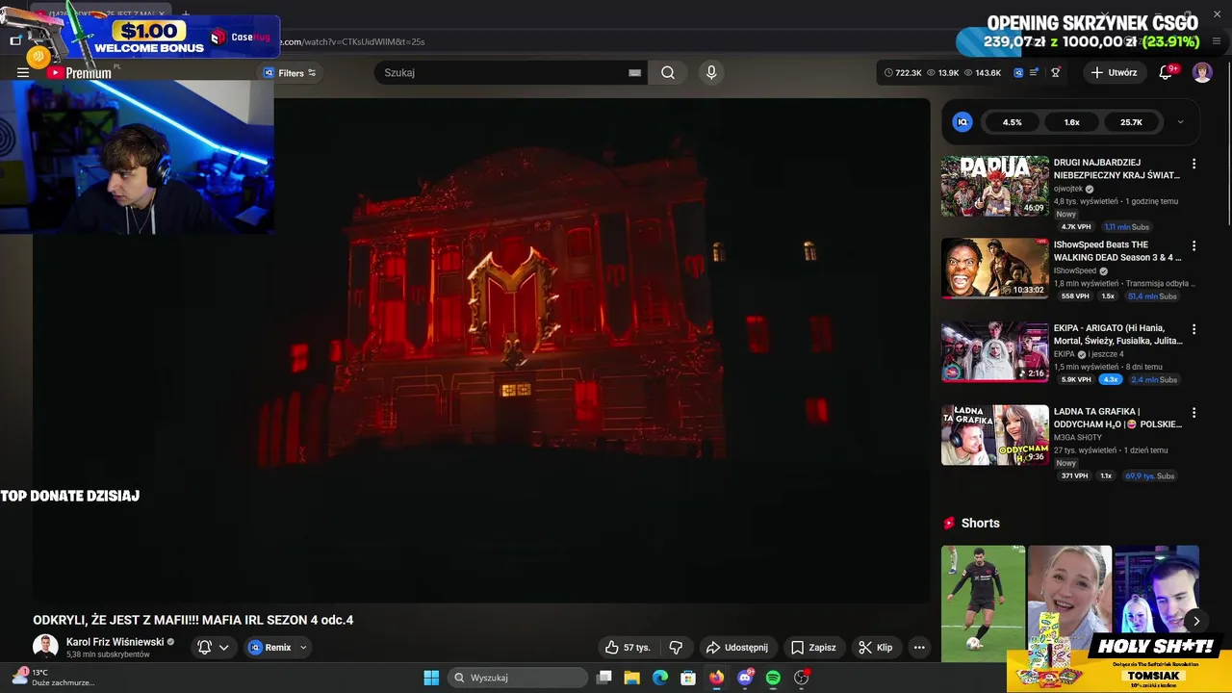Open the vidIQ list icon with blue dot

click(1035, 72)
